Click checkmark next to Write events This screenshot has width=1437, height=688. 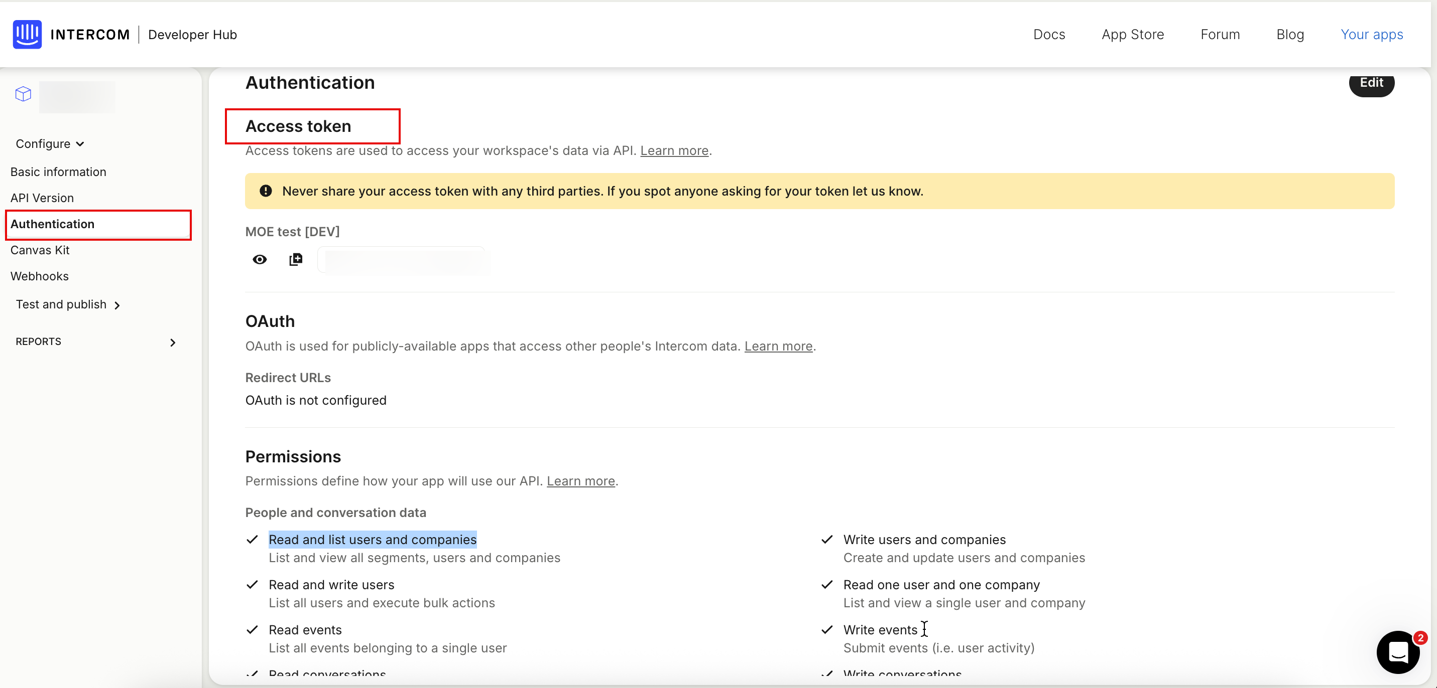coord(827,629)
